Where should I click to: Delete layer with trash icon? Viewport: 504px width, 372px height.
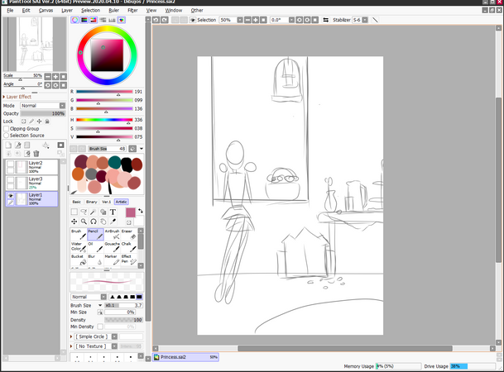point(36,154)
